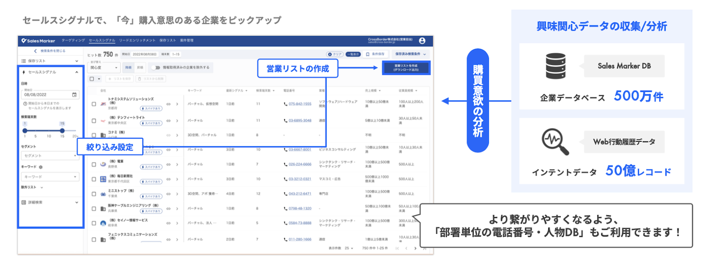Open the 保存リスト tab in top navigation
The height and width of the screenshot is (261, 713).
coord(167,41)
